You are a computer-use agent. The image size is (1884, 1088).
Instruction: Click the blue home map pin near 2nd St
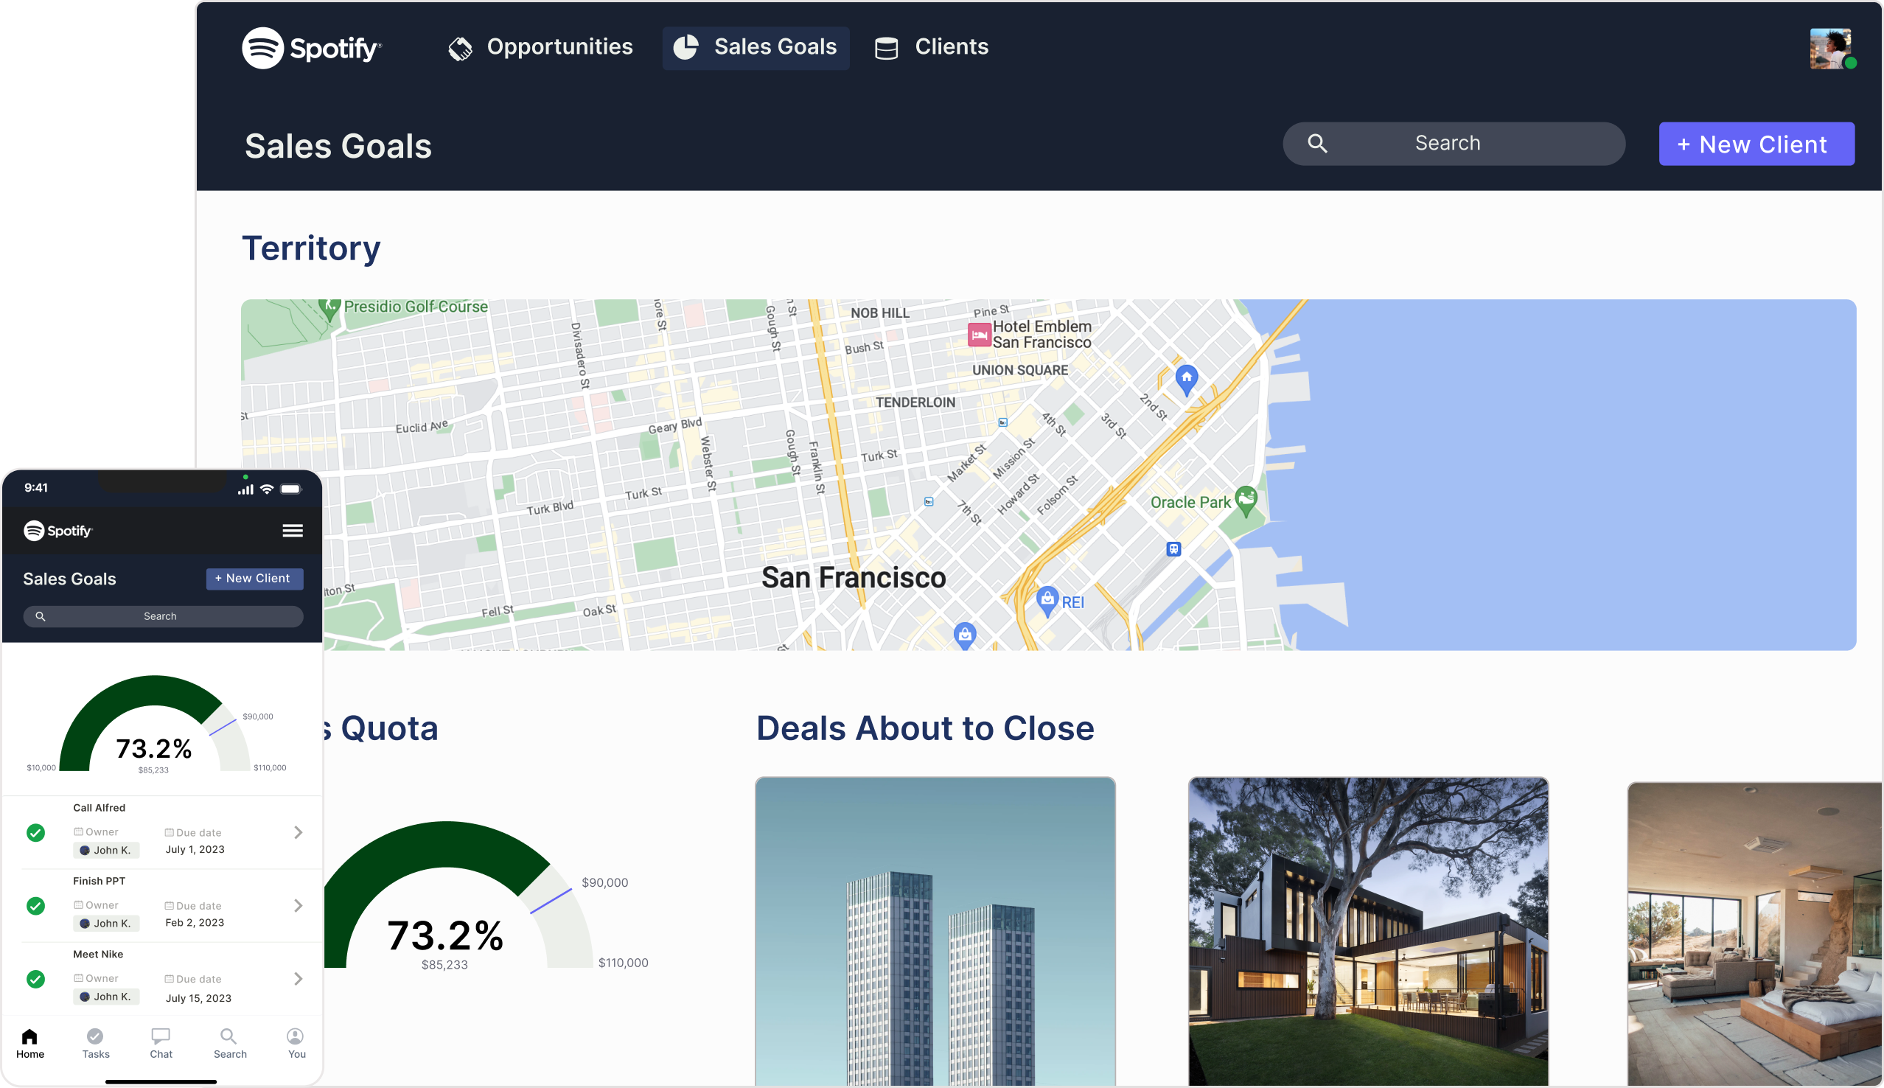(x=1186, y=380)
